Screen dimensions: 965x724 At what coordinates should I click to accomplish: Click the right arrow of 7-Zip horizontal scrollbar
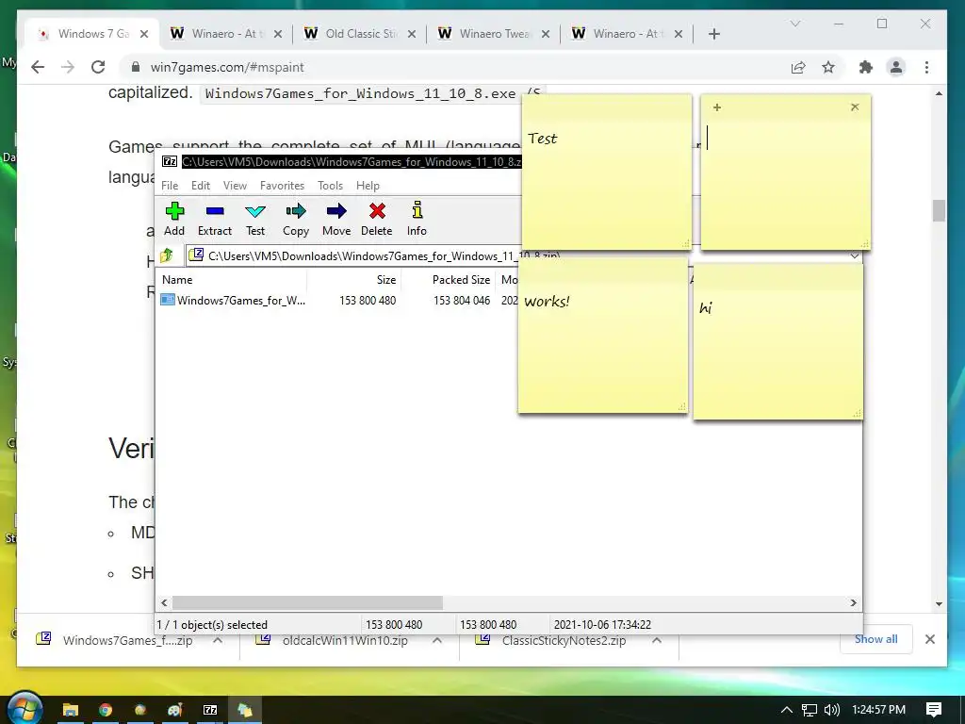coord(854,602)
